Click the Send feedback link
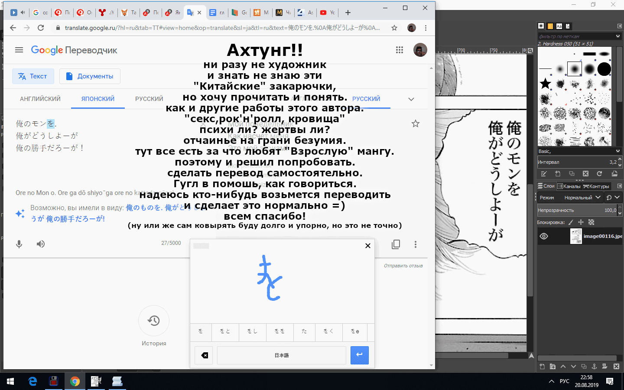Screen dimensions: 624x390 click(x=403, y=266)
